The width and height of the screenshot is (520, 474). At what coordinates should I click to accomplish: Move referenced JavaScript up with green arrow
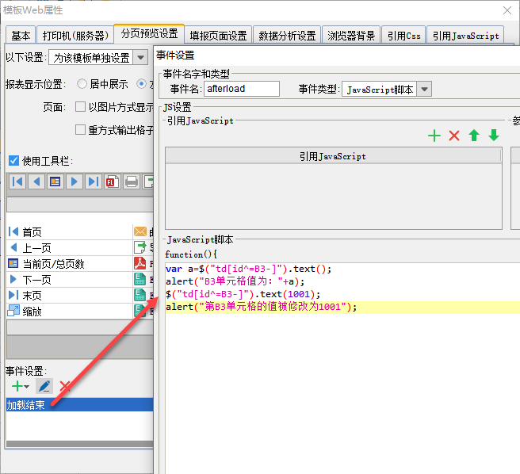(474, 136)
